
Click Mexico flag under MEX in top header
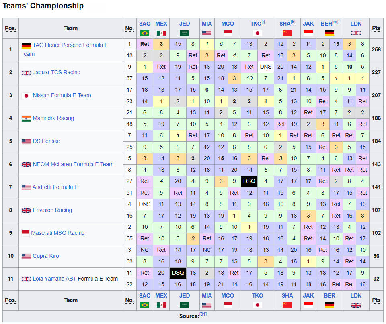[x=161, y=33]
